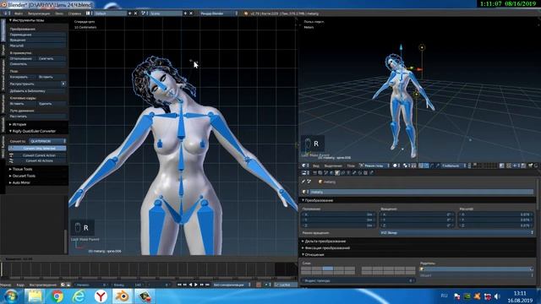
Task: Delete the Default screen layout with its X
Action: (135, 14)
